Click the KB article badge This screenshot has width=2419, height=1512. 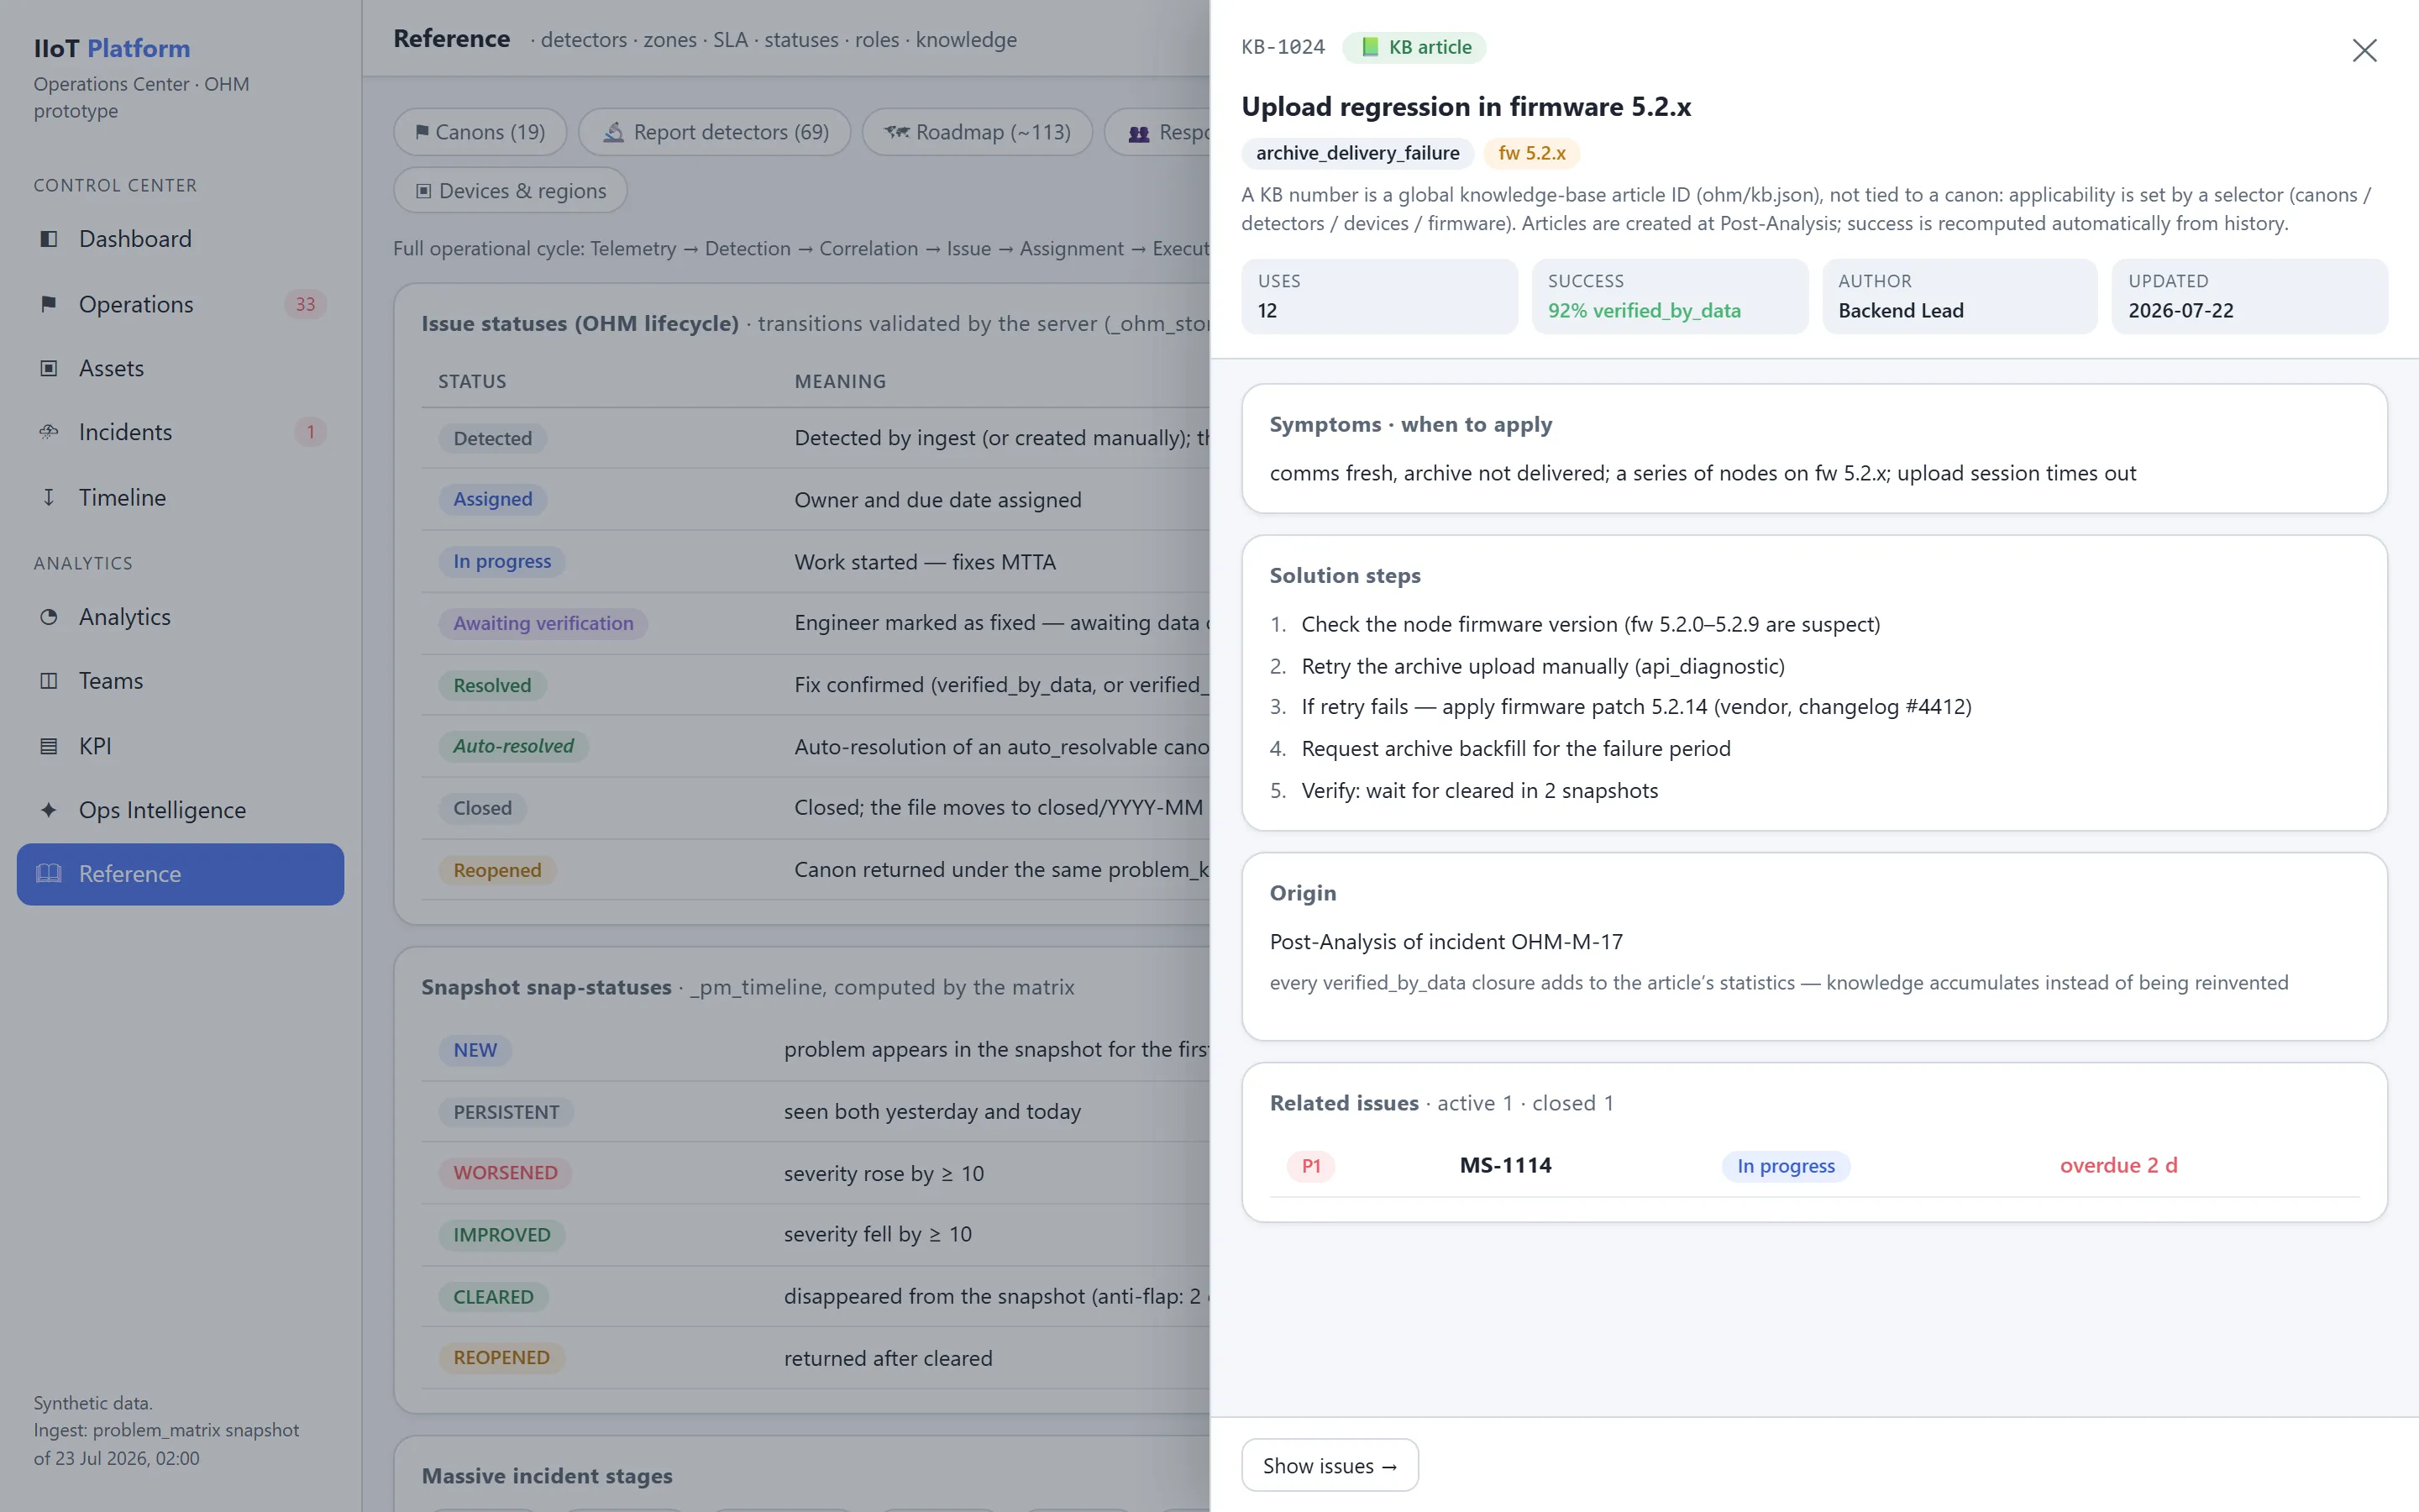tap(1414, 47)
